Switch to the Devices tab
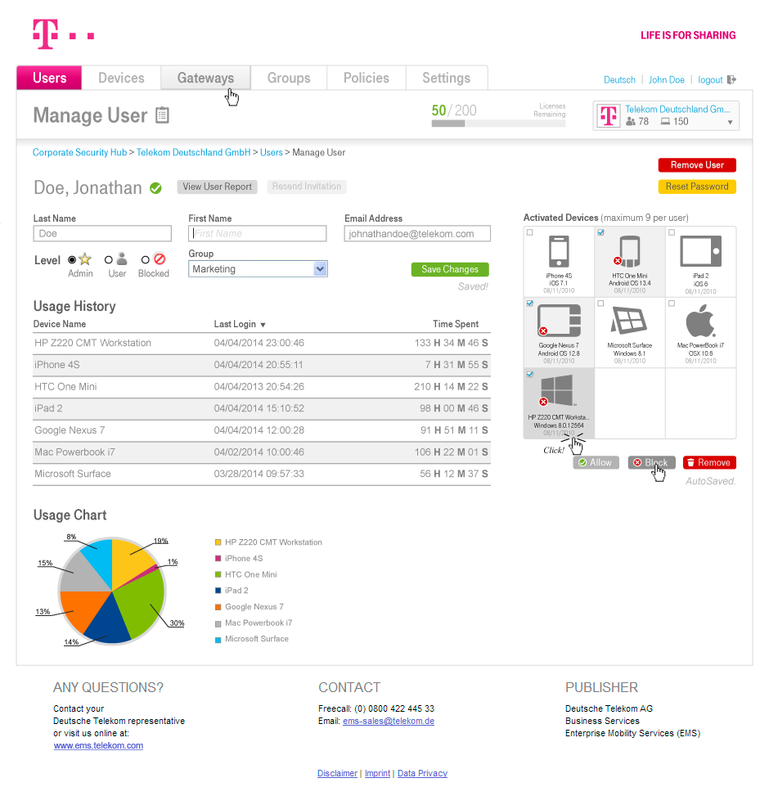Screen dimensions: 769x787 pyautogui.click(x=121, y=78)
